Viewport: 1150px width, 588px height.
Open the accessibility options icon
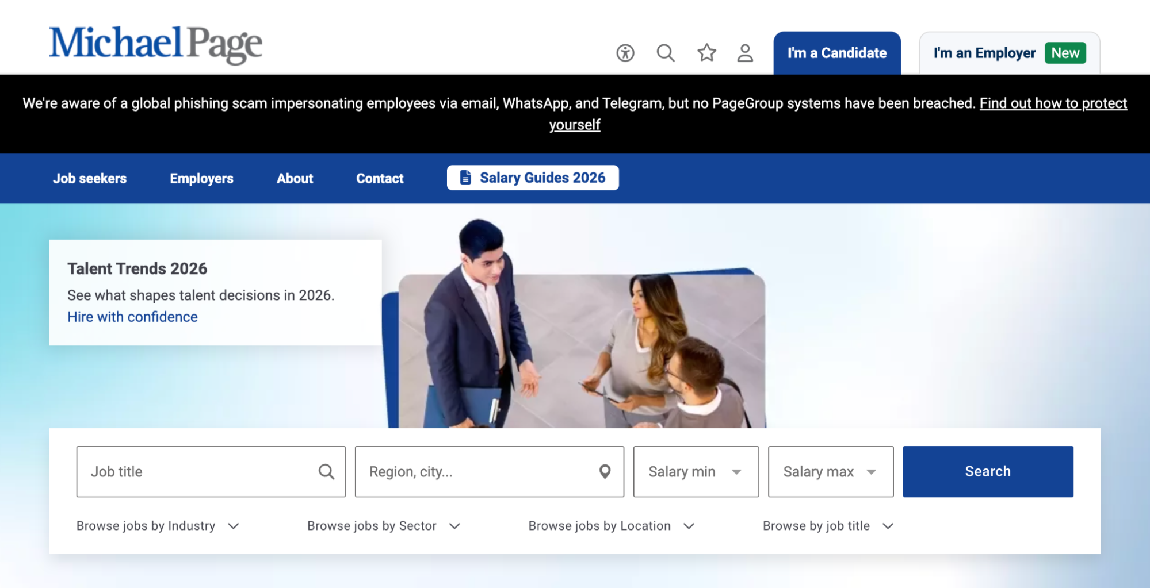[625, 53]
